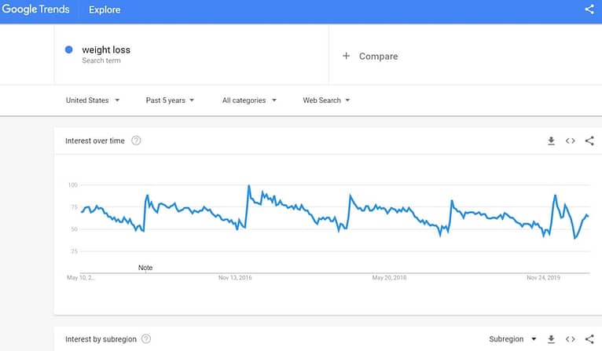Screen dimensions: 602x351
Task: Open the Past 5 years time range dropdown
Action: (170, 101)
